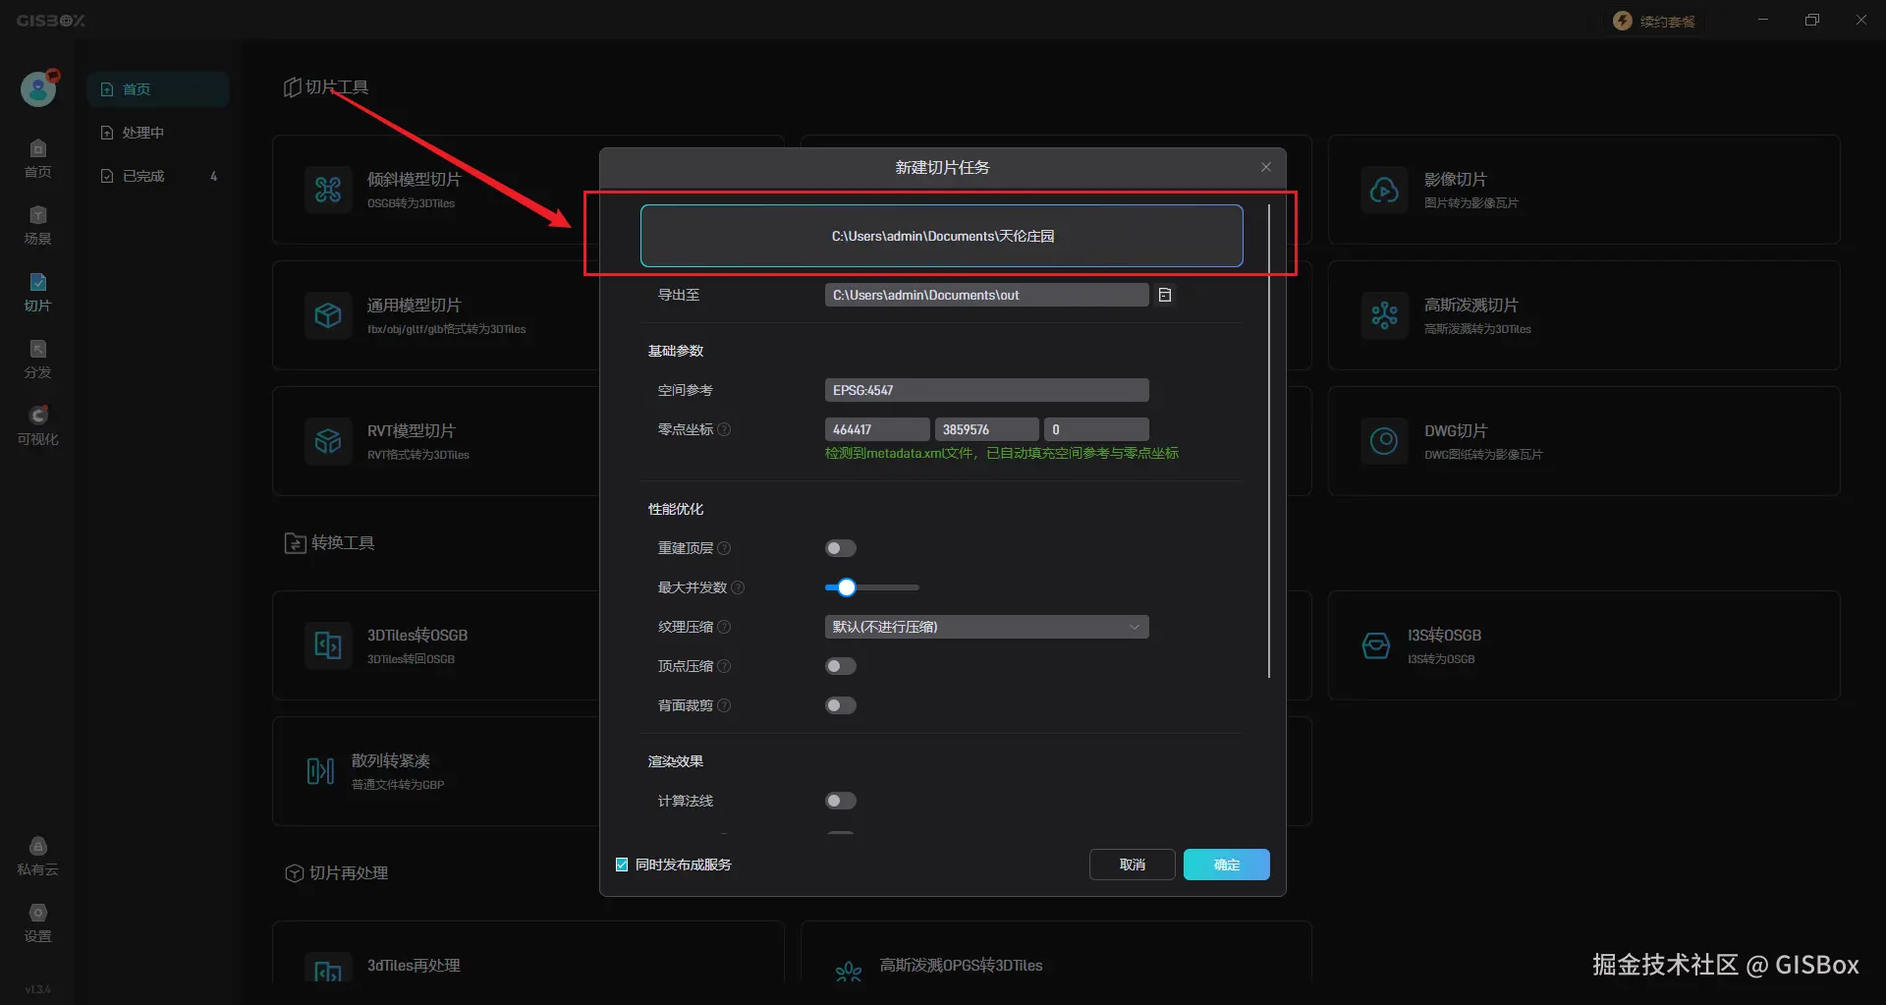Click the 倾斜模型切片 card icon

click(x=328, y=190)
